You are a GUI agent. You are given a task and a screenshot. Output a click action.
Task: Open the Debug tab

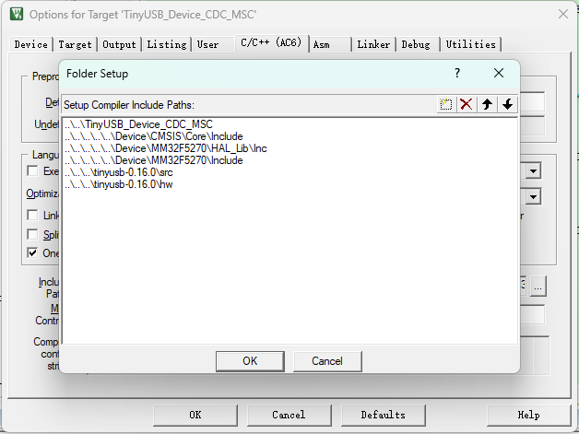[x=416, y=44]
